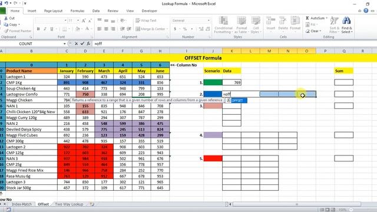Click the Insert Worksheet icon beside tabs
This screenshot has height=212, width=377.
coord(92,204)
